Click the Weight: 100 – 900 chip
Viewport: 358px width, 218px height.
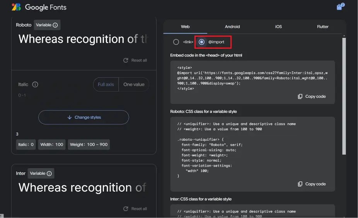coord(89,145)
